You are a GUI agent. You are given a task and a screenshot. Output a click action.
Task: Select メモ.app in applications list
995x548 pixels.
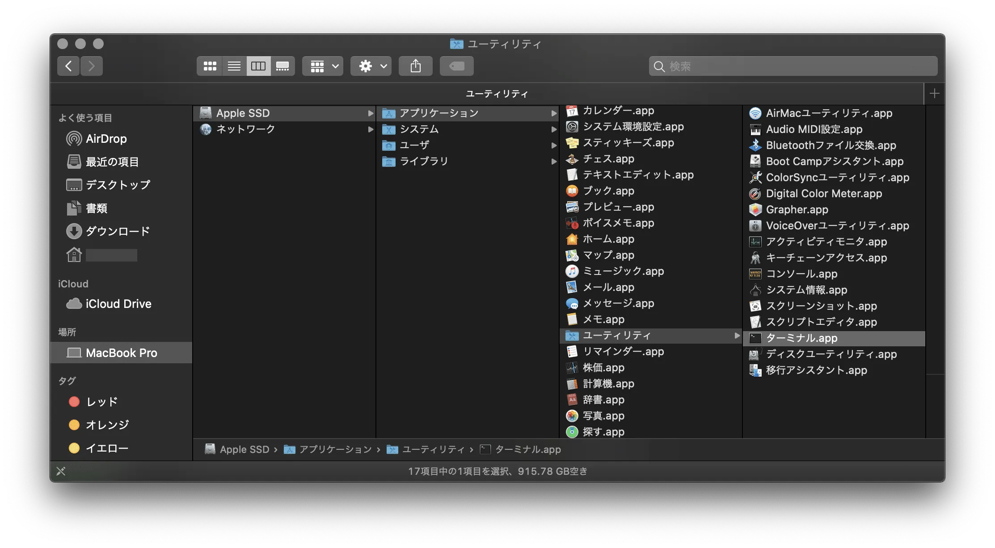[x=651, y=320]
